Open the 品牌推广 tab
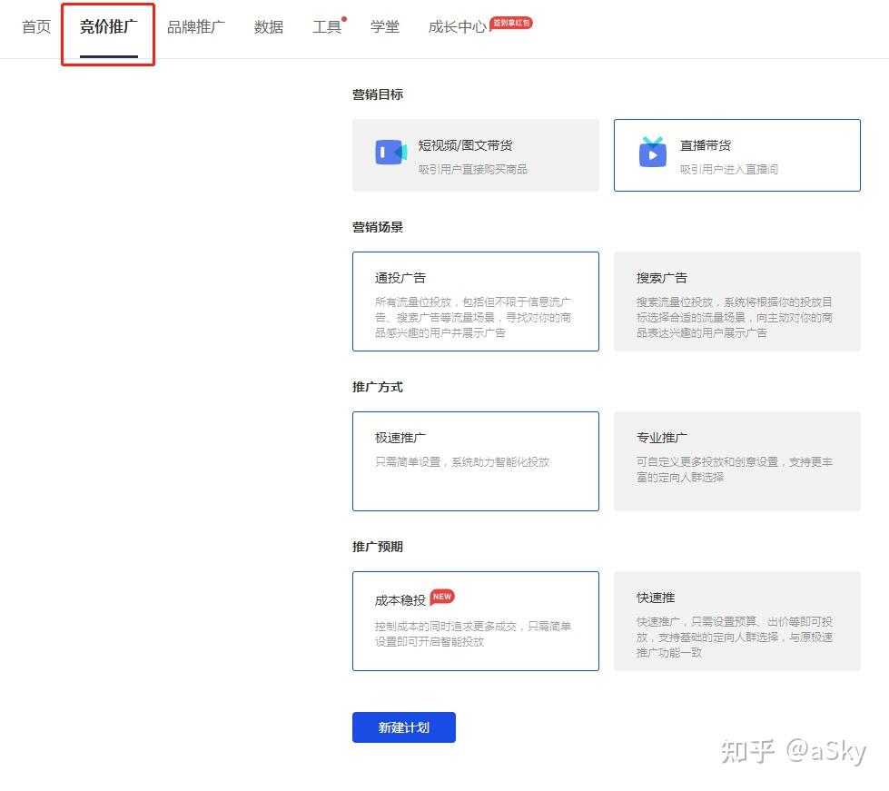The image size is (889, 791). coord(196,27)
